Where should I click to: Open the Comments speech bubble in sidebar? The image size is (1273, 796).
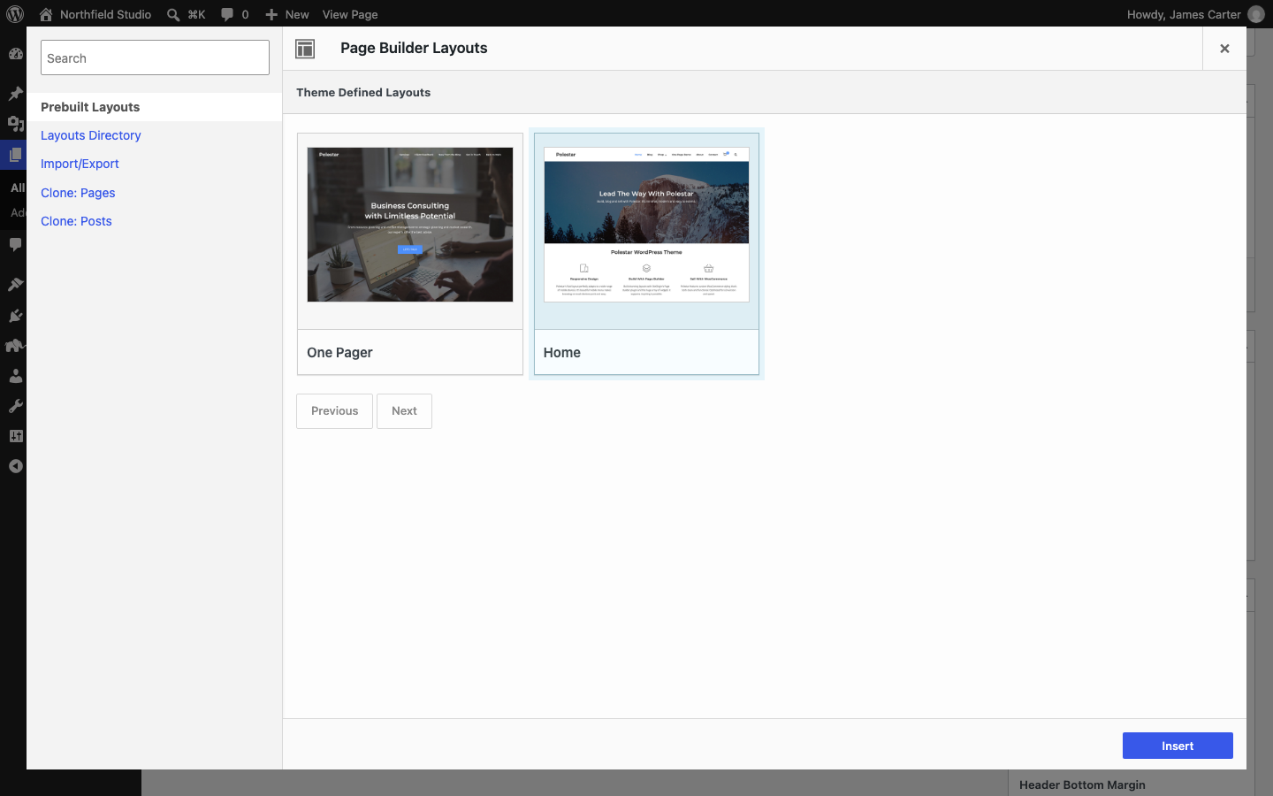[15, 244]
